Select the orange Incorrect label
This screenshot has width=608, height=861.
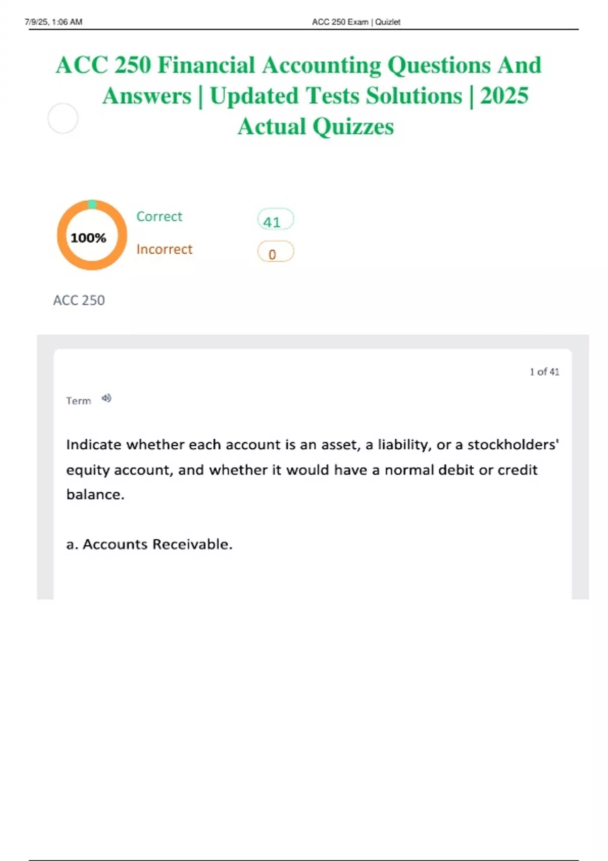point(164,249)
